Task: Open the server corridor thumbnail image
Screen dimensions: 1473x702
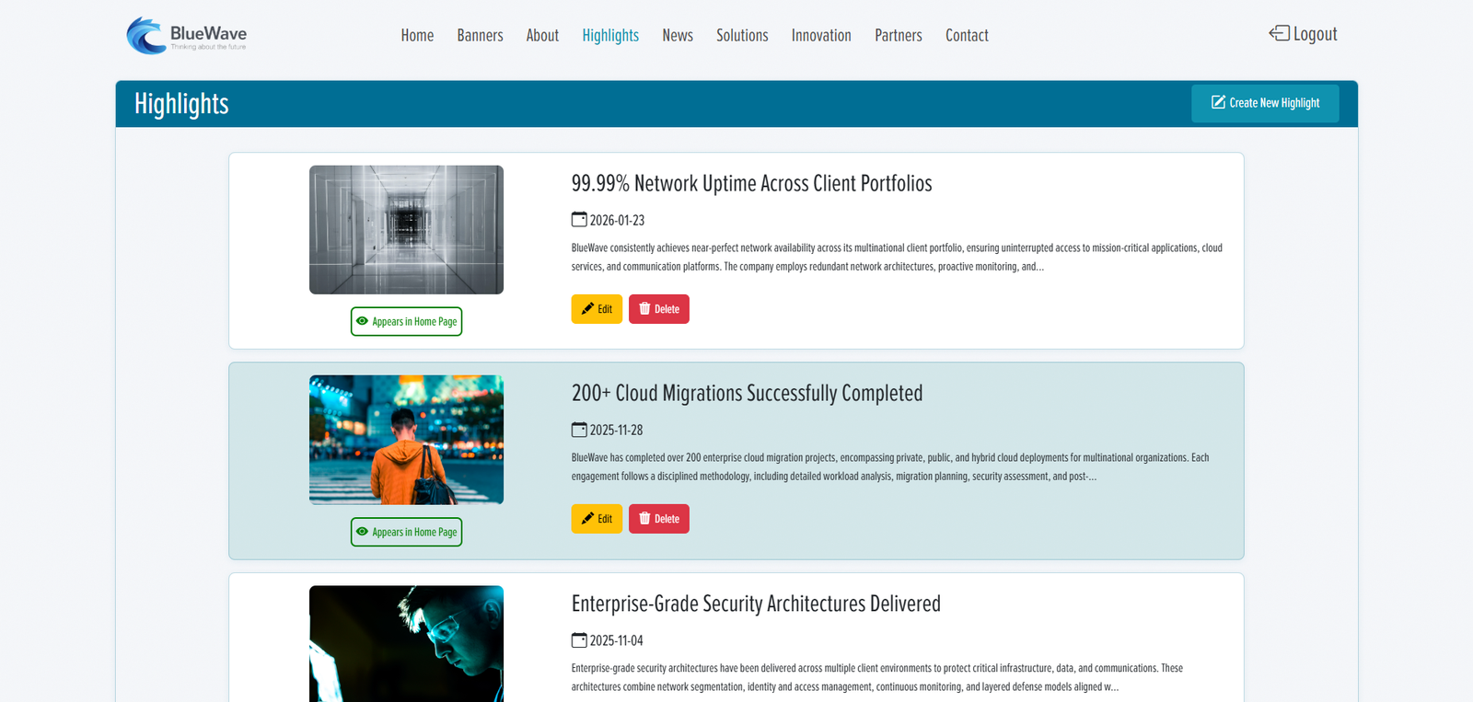Action: pyautogui.click(x=406, y=230)
